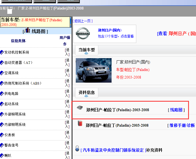Click the padlock icon beside 汽车防盗
Screen dimensions: 196x159
tap(77, 148)
